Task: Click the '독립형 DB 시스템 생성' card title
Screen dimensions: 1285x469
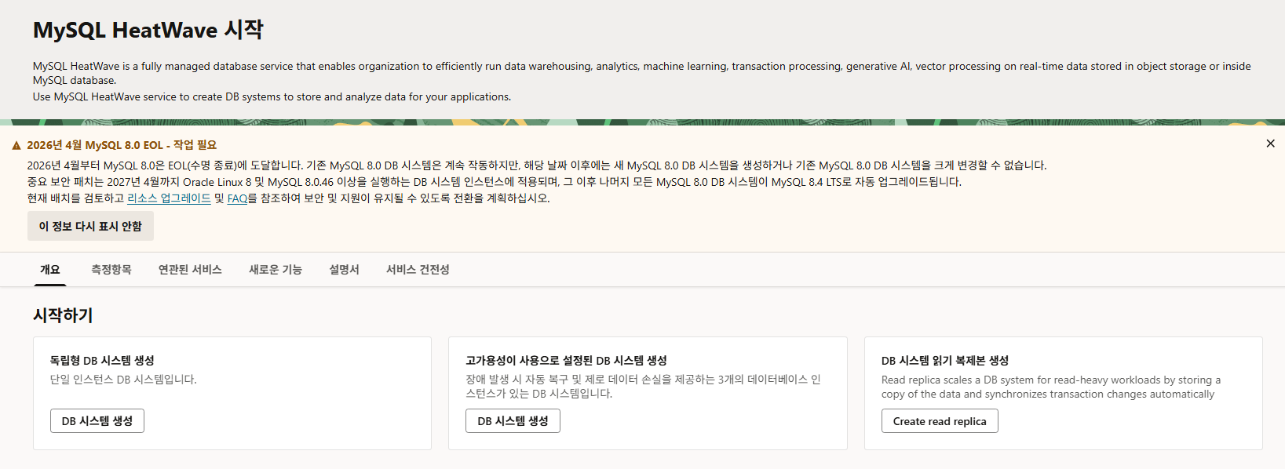Action: click(x=102, y=361)
